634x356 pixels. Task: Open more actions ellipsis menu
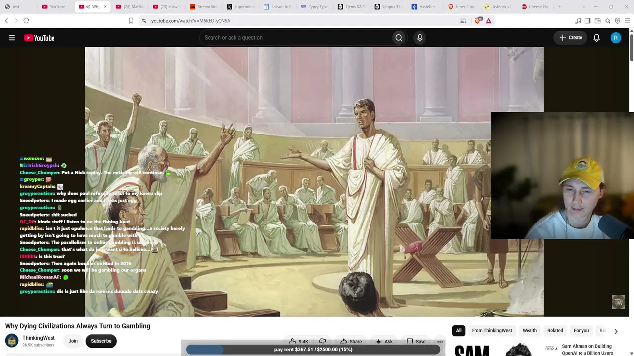click(x=440, y=341)
